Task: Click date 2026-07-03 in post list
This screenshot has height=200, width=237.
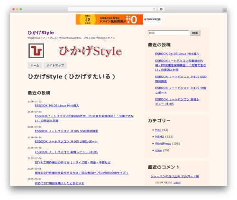Action: coord(35,112)
